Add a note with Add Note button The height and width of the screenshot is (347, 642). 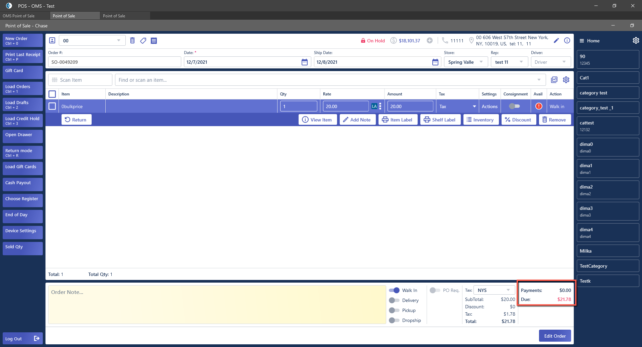[x=357, y=119]
